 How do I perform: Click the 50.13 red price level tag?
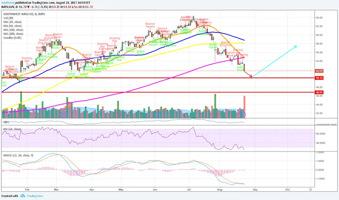(x=319, y=78)
